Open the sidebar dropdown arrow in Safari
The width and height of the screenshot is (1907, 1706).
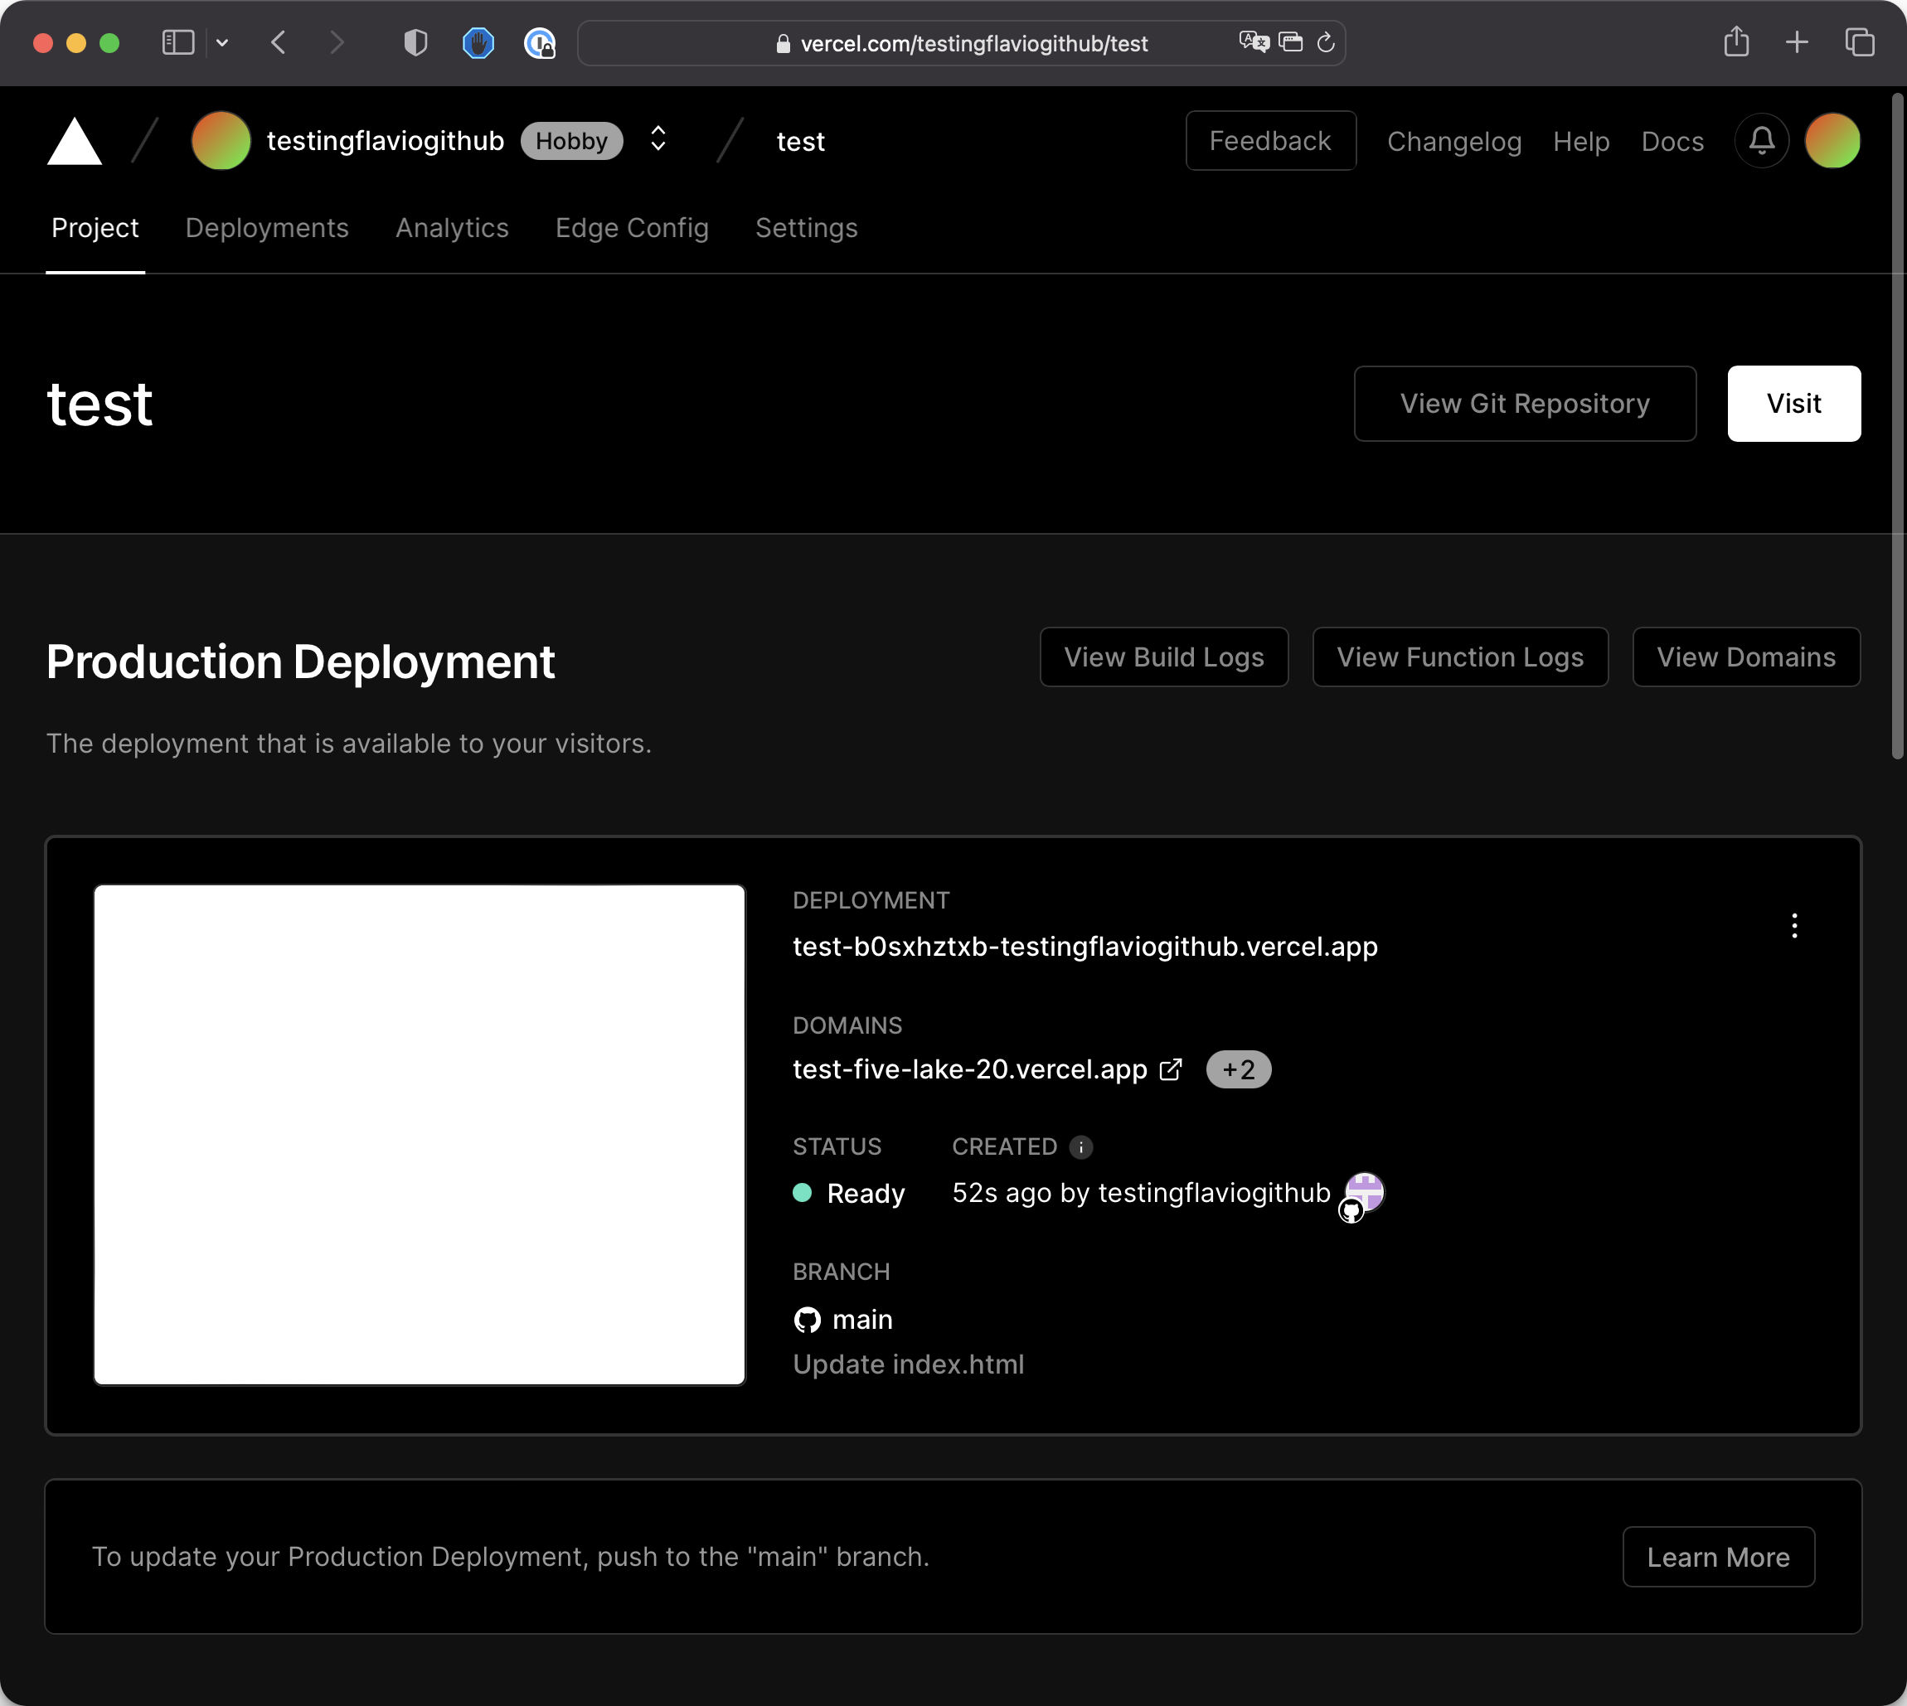[x=222, y=43]
